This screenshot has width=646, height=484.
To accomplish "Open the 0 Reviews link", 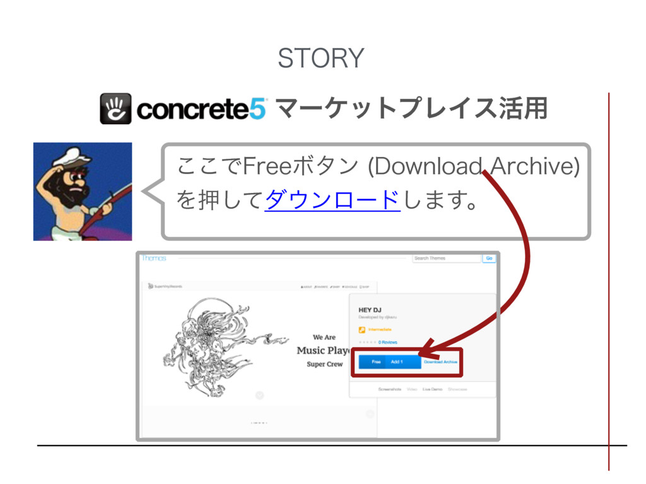I will coord(388,342).
